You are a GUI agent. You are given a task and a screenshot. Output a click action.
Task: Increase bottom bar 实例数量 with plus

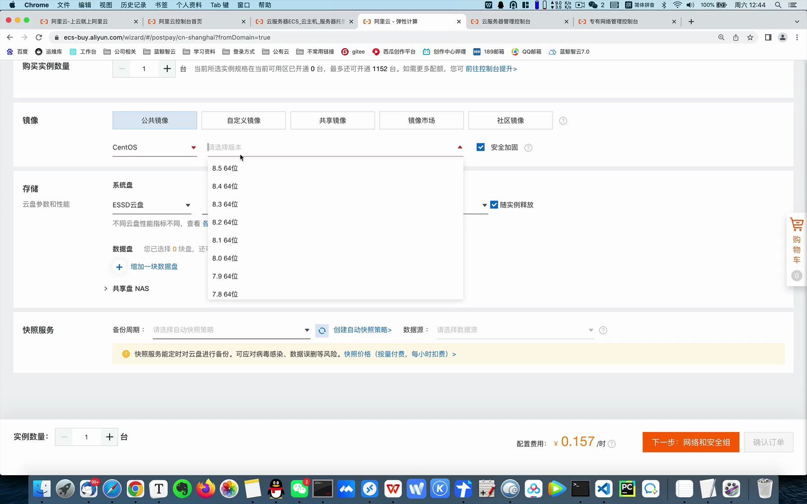tap(109, 437)
